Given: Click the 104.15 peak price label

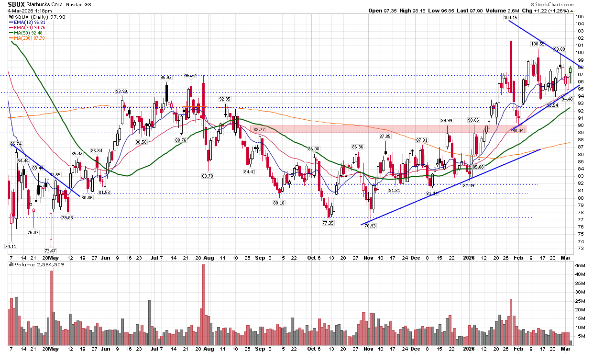Looking at the screenshot, I should click(x=510, y=18).
